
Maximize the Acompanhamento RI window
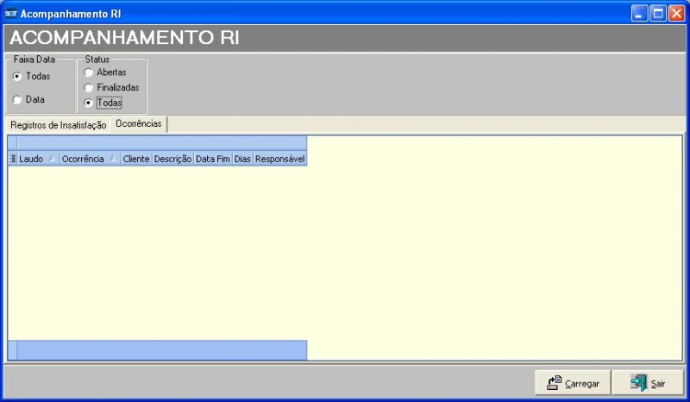point(657,14)
